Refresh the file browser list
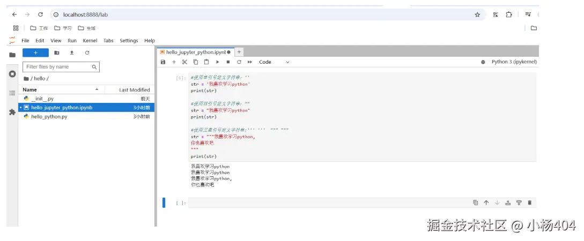The image size is (584, 241). (x=87, y=53)
